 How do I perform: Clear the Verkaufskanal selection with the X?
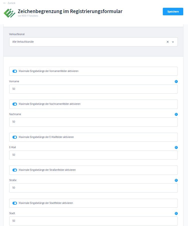click(x=168, y=42)
